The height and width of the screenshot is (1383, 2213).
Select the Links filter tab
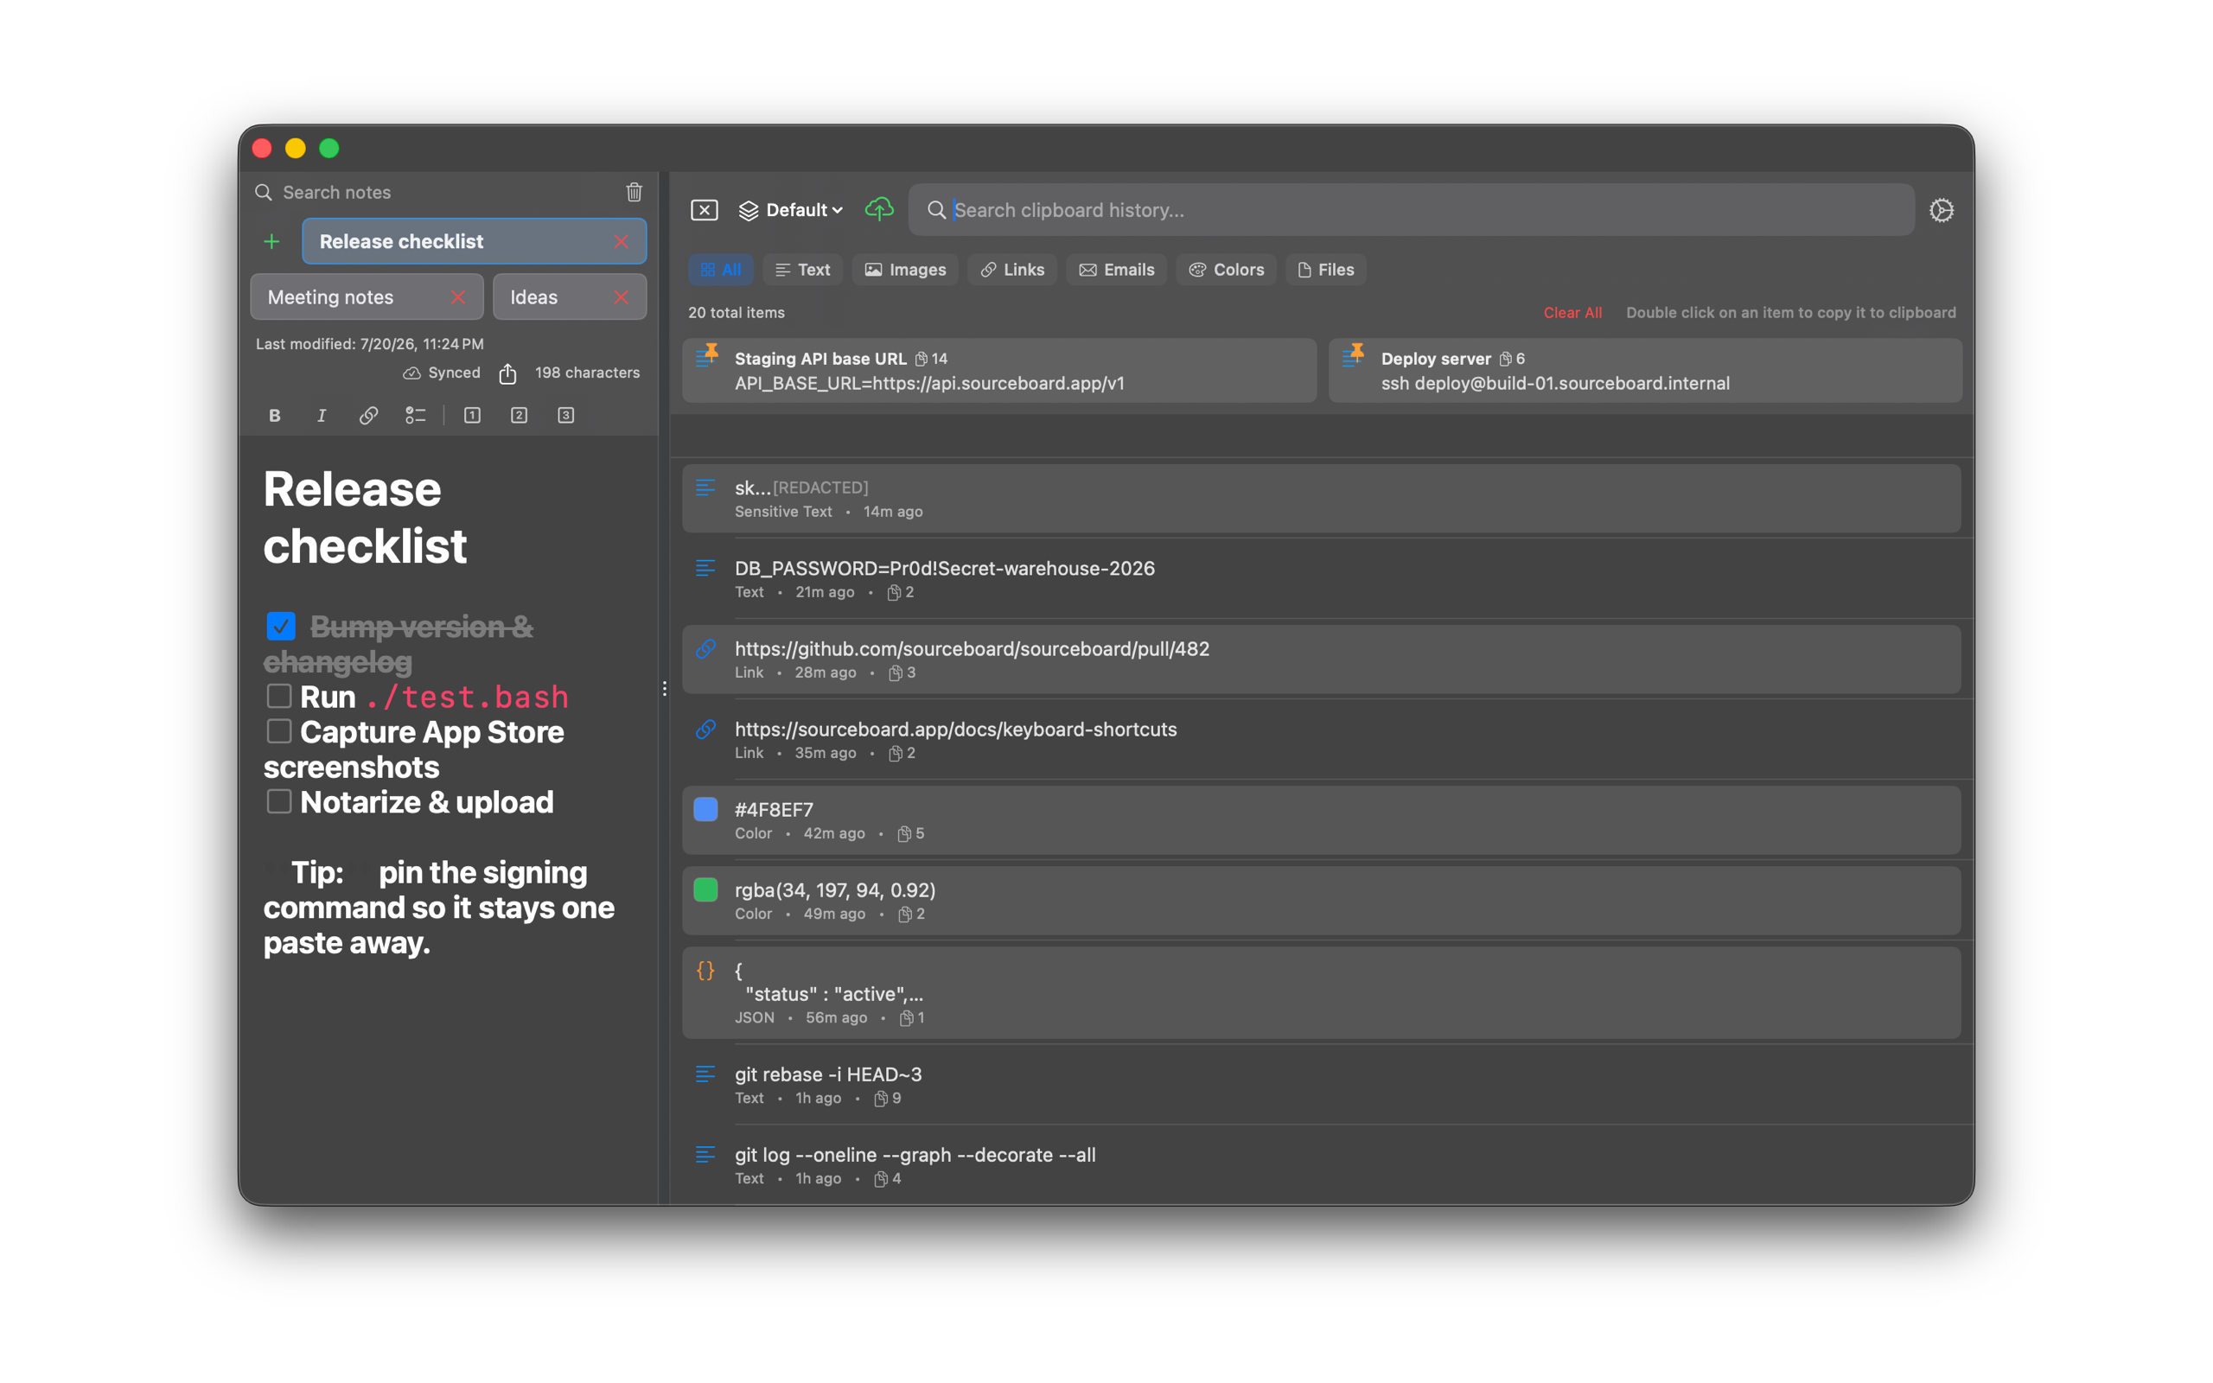point(1012,270)
